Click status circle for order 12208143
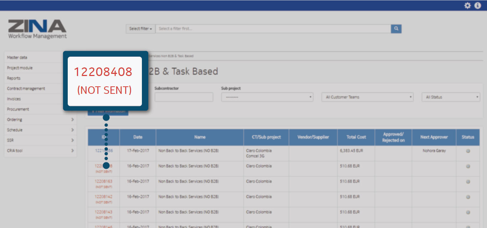Viewport: 487px width, 228px height. (x=468, y=212)
